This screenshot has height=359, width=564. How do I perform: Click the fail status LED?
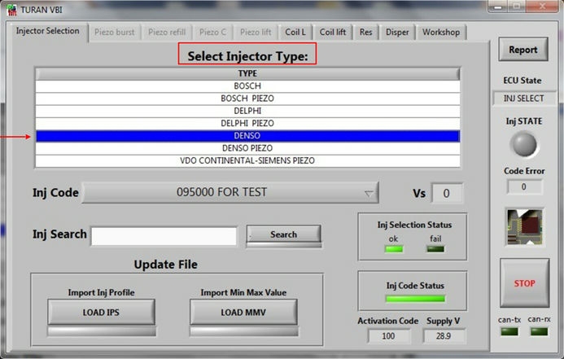point(435,248)
